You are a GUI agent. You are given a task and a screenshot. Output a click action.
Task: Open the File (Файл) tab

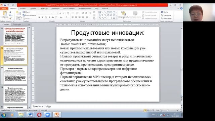(4, 8)
